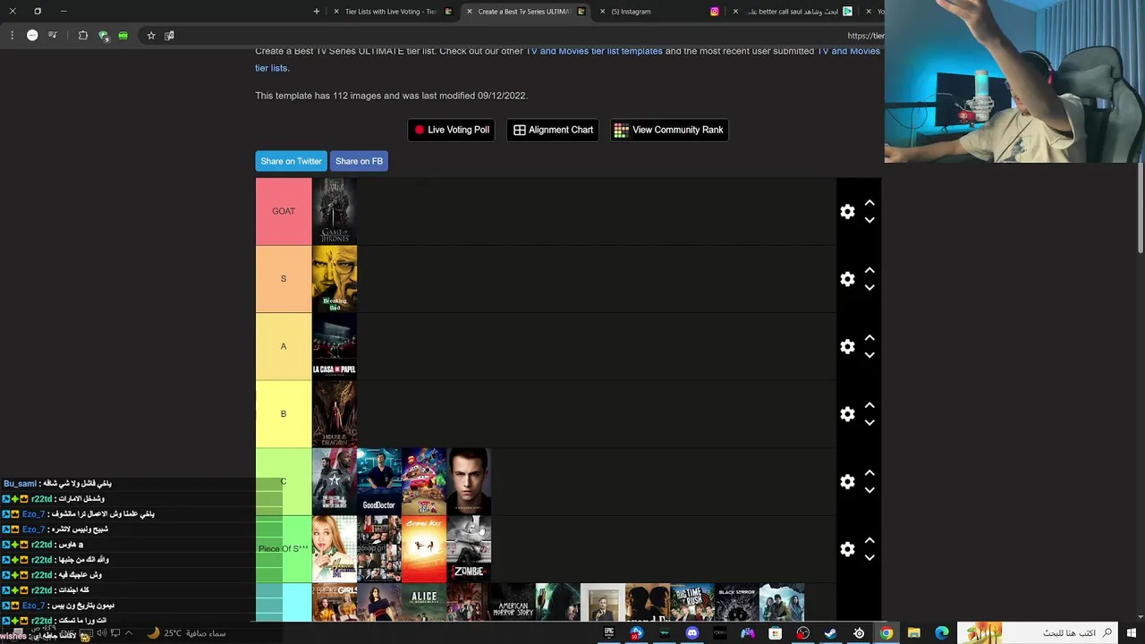Move C tier row up with arrow
The image size is (1145, 644).
(869, 473)
